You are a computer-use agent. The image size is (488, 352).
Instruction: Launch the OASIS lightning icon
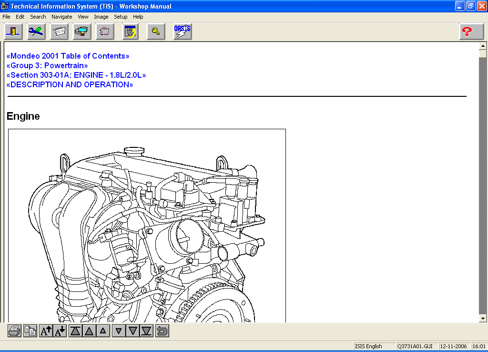click(183, 31)
